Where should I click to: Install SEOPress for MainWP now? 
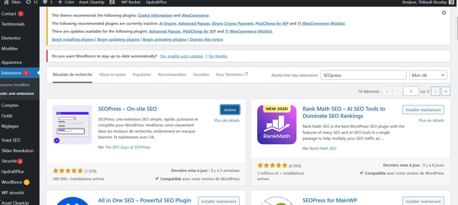(423, 201)
